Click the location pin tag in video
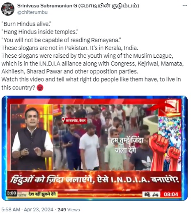This screenshot has width=193, height=213. click(74, 120)
